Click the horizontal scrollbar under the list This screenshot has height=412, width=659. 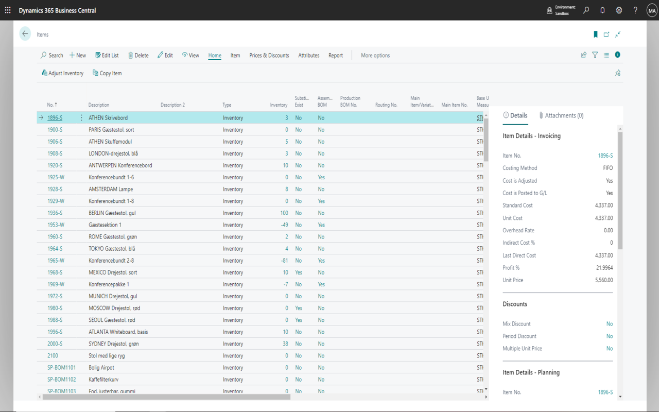pyautogui.click(x=165, y=397)
